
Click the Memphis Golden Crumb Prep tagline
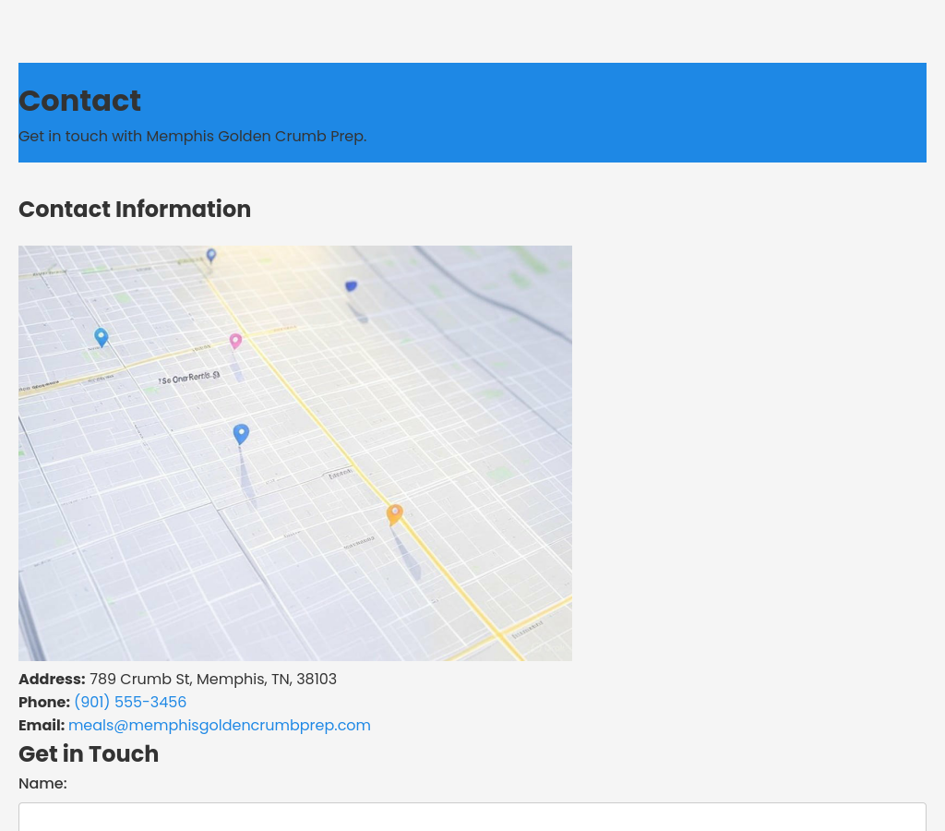point(192,137)
